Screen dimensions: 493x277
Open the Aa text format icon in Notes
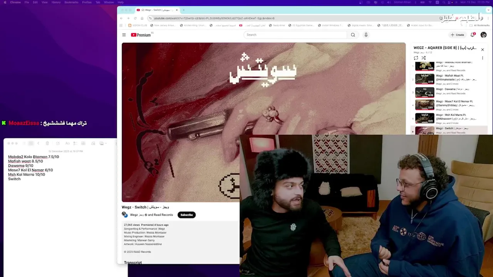point(67,143)
